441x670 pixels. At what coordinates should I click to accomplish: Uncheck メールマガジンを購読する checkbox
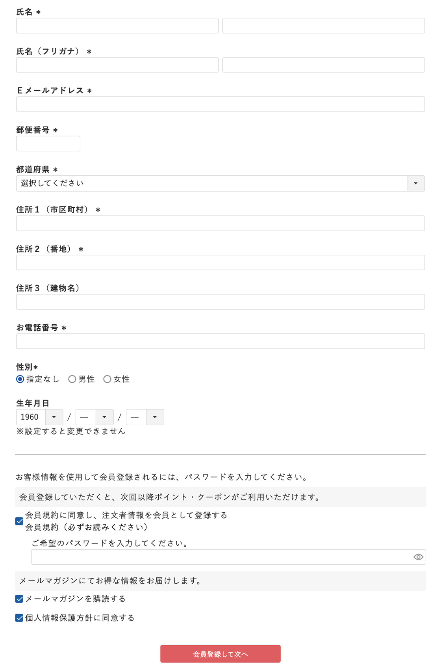[x=19, y=599]
